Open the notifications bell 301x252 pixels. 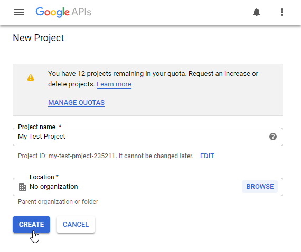point(257,12)
